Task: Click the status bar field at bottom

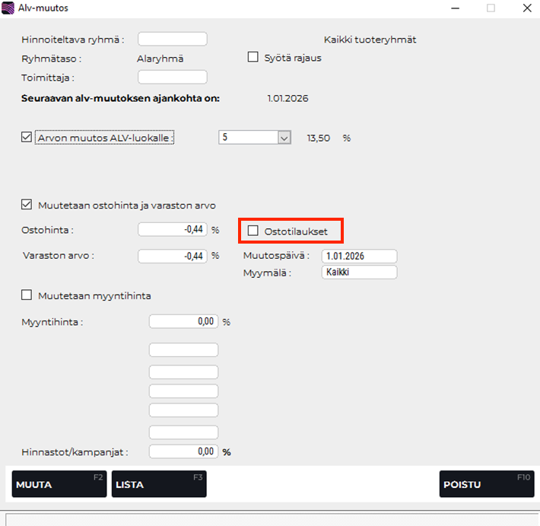Action: (x=273, y=520)
